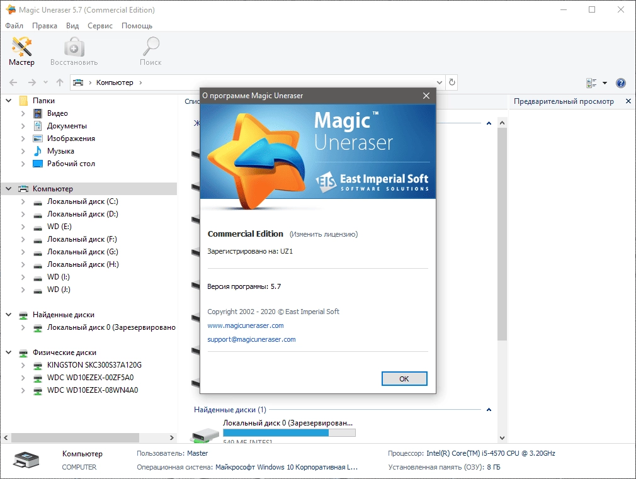
Task: Click the Изменить лицензию link
Action: pos(324,234)
